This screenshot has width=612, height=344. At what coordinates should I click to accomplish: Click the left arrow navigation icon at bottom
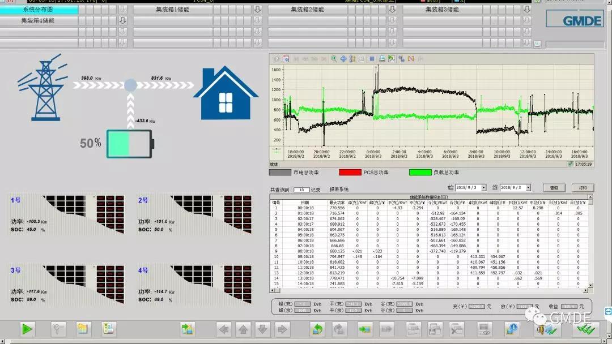pyautogui.click(x=224, y=329)
